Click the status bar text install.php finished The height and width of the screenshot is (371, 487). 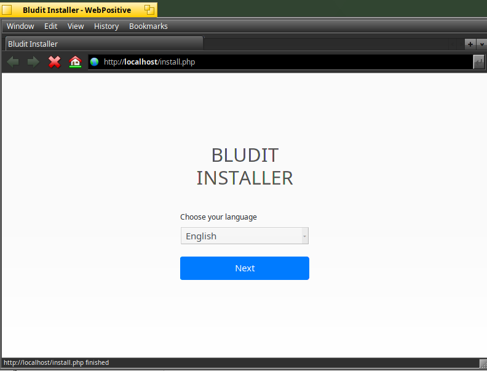pyautogui.click(x=56, y=362)
